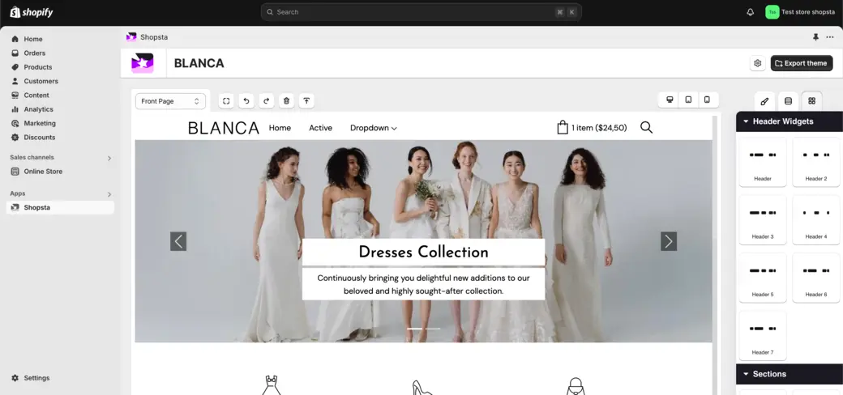The image size is (843, 395).
Task: Open the paintbrush style panel tab
Action: tap(764, 101)
